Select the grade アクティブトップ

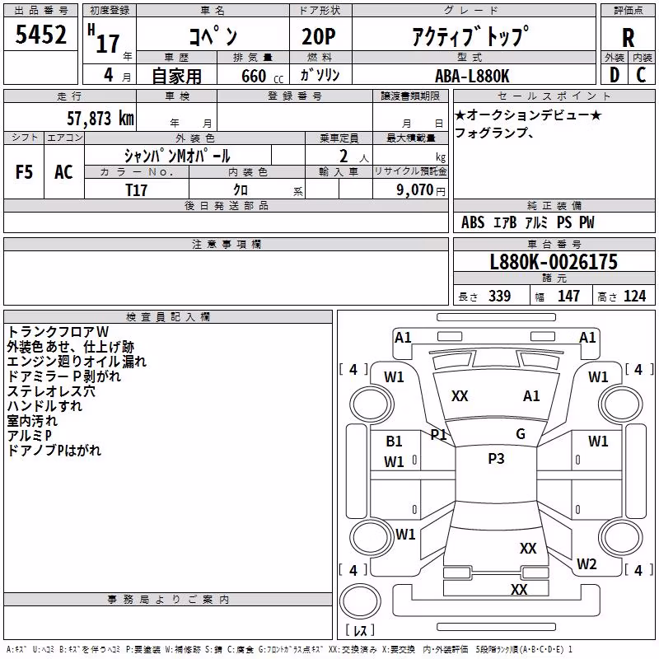(470, 36)
